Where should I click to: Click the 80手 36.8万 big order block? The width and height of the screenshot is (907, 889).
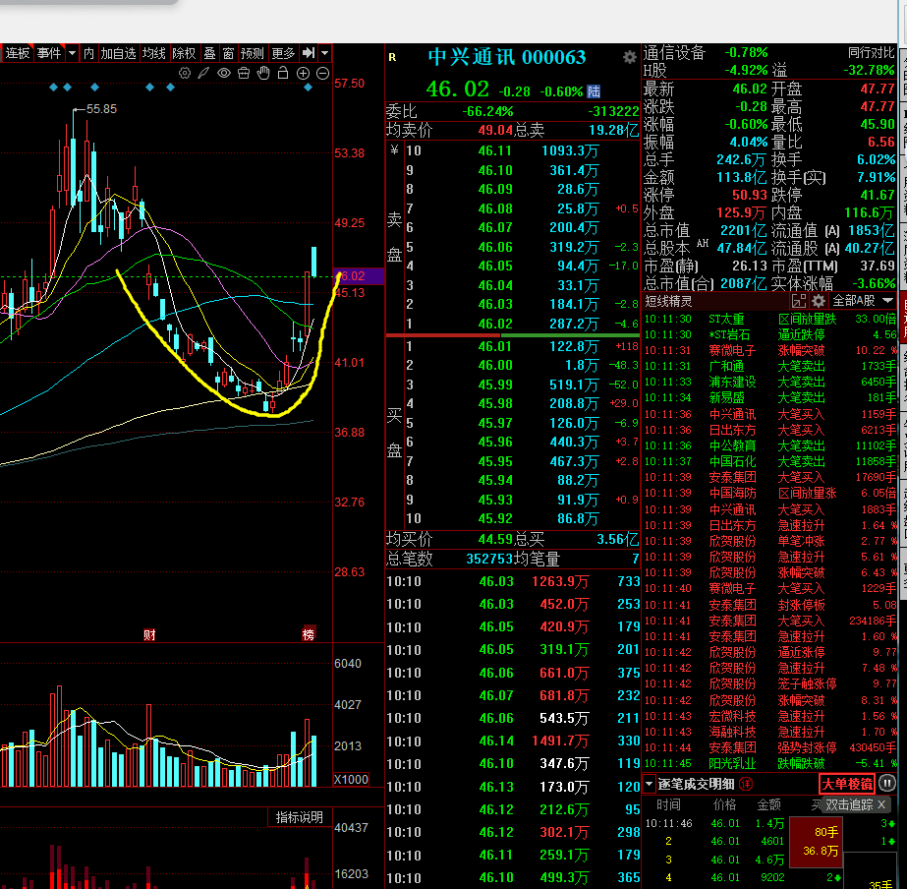(x=816, y=842)
